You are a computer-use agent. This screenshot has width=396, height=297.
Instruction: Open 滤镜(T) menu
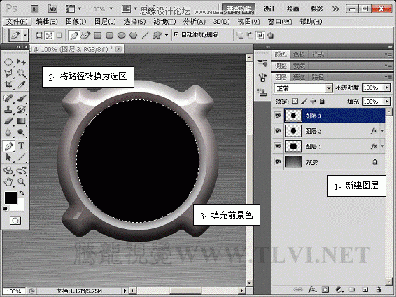164,22
